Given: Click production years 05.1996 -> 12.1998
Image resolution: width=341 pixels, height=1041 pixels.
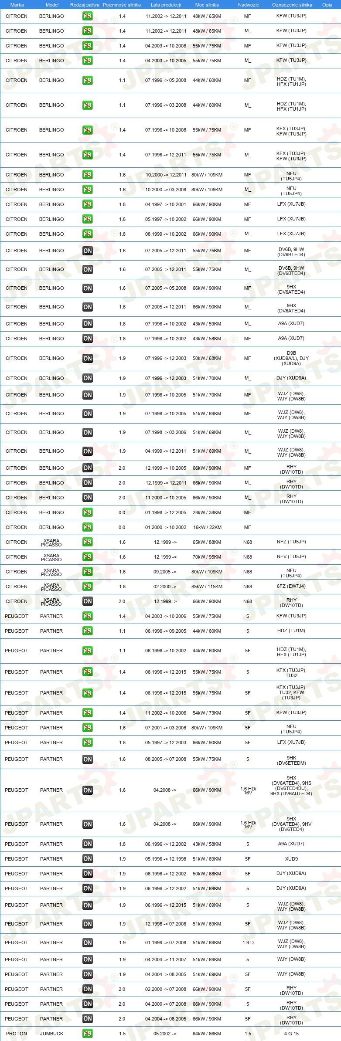Looking at the screenshot, I should pos(166,858).
